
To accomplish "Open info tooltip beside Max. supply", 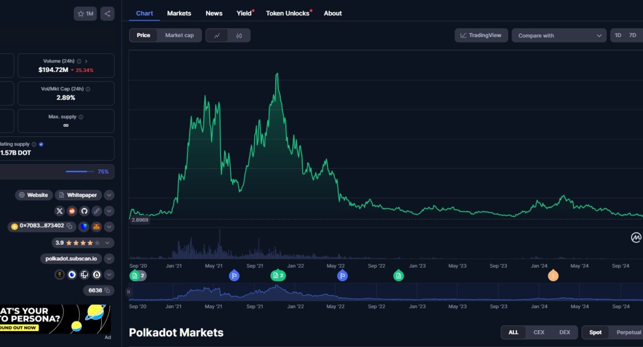I will pos(81,117).
